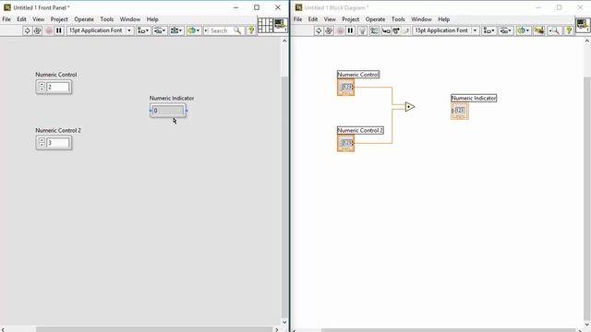Run the VI from the Front Panel toolbar
Image resolution: width=591 pixels, height=332 pixels.
[x=27, y=30]
